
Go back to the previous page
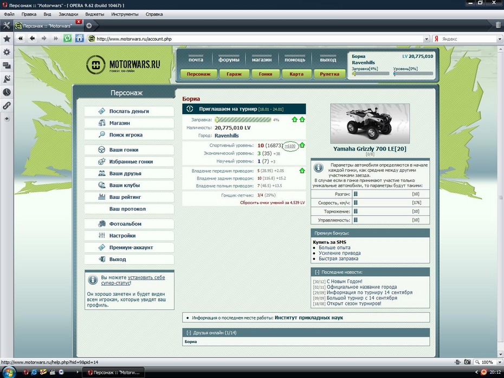pos(32,38)
